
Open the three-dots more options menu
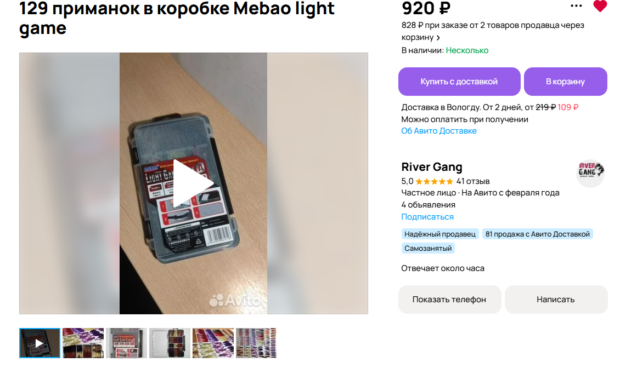click(x=576, y=5)
